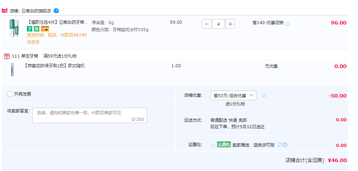The height and width of the screenshot is (171, 358).
Task: Click the 普通配送 快递 免邮 shipping text
Action: tap(228, 120)
